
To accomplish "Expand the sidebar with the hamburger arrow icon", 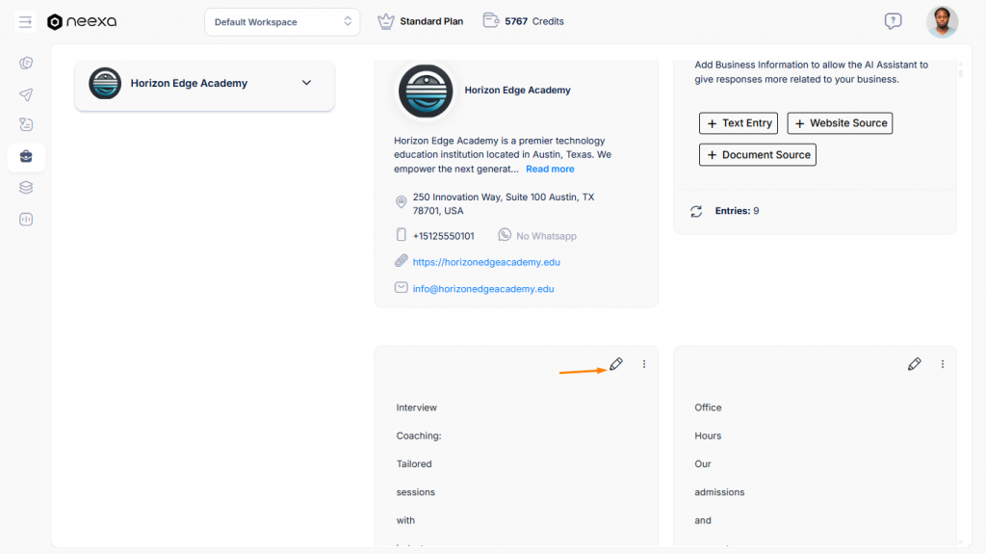I will pos(26,21).
